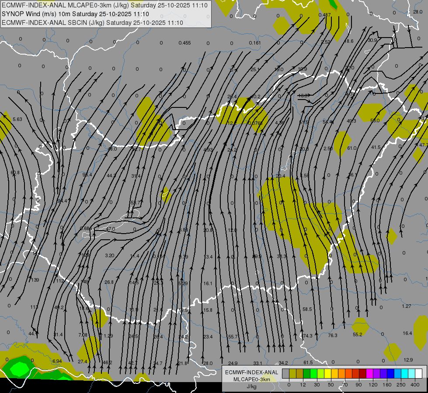This screenshot has height=393, width=428.
Task: Click the SBCIN header line
Action: [92, 23]
